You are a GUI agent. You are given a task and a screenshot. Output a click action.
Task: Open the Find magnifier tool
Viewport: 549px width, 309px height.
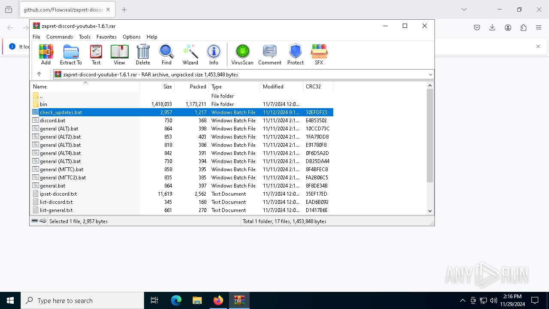[166, 54]
